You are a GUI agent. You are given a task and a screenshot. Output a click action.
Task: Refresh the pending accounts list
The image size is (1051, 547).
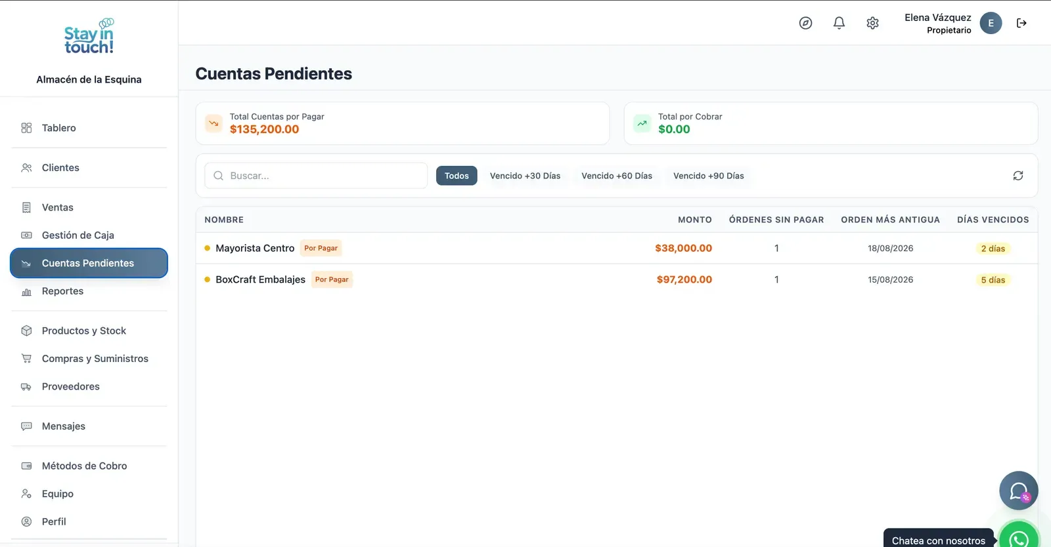pos(1018,176)
